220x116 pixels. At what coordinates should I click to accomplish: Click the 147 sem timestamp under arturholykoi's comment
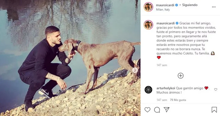tap(162, 100)
